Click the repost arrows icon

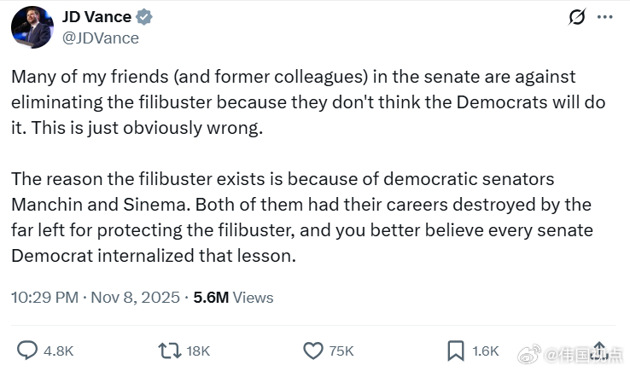pyautogui.click(x=168, y=350)
